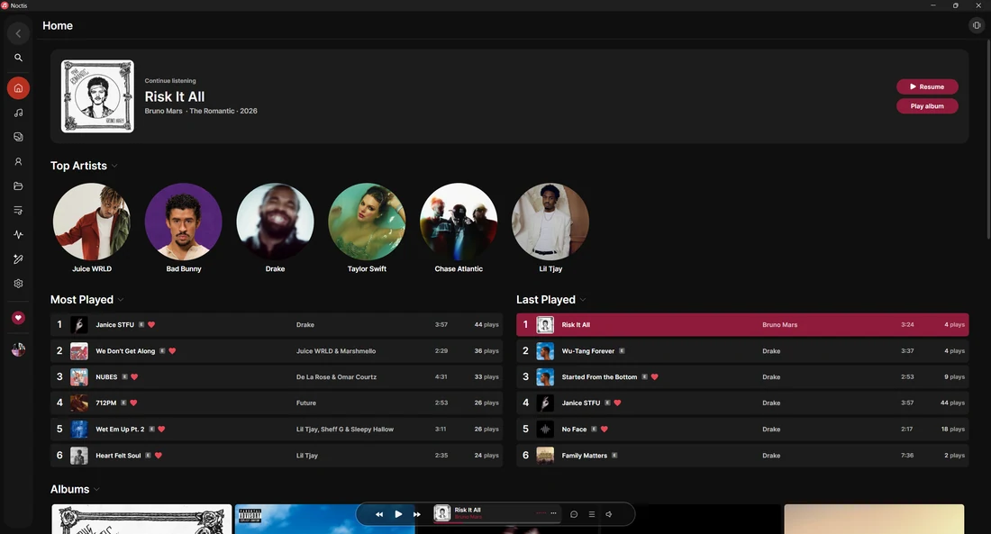Open the Settings gear in the sidebar
The width and height of the screenshot is (991, 534).
(x=18, y=284)
